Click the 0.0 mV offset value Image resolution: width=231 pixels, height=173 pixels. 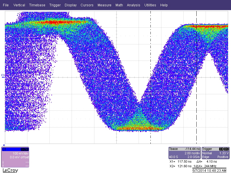19,157
